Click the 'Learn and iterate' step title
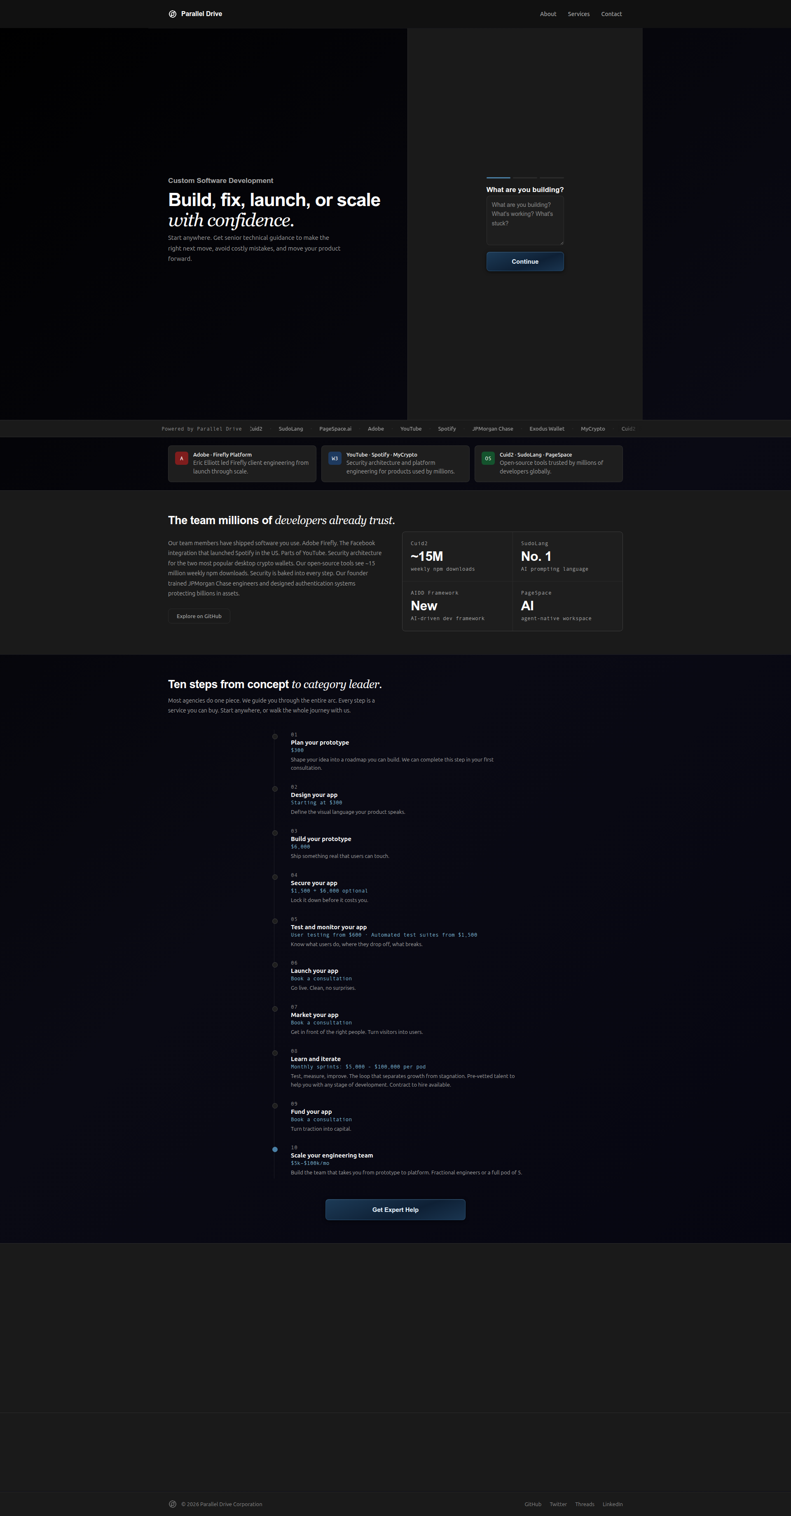The height and width of the screenshot is (1516, 791). [x=316, y=1059]
